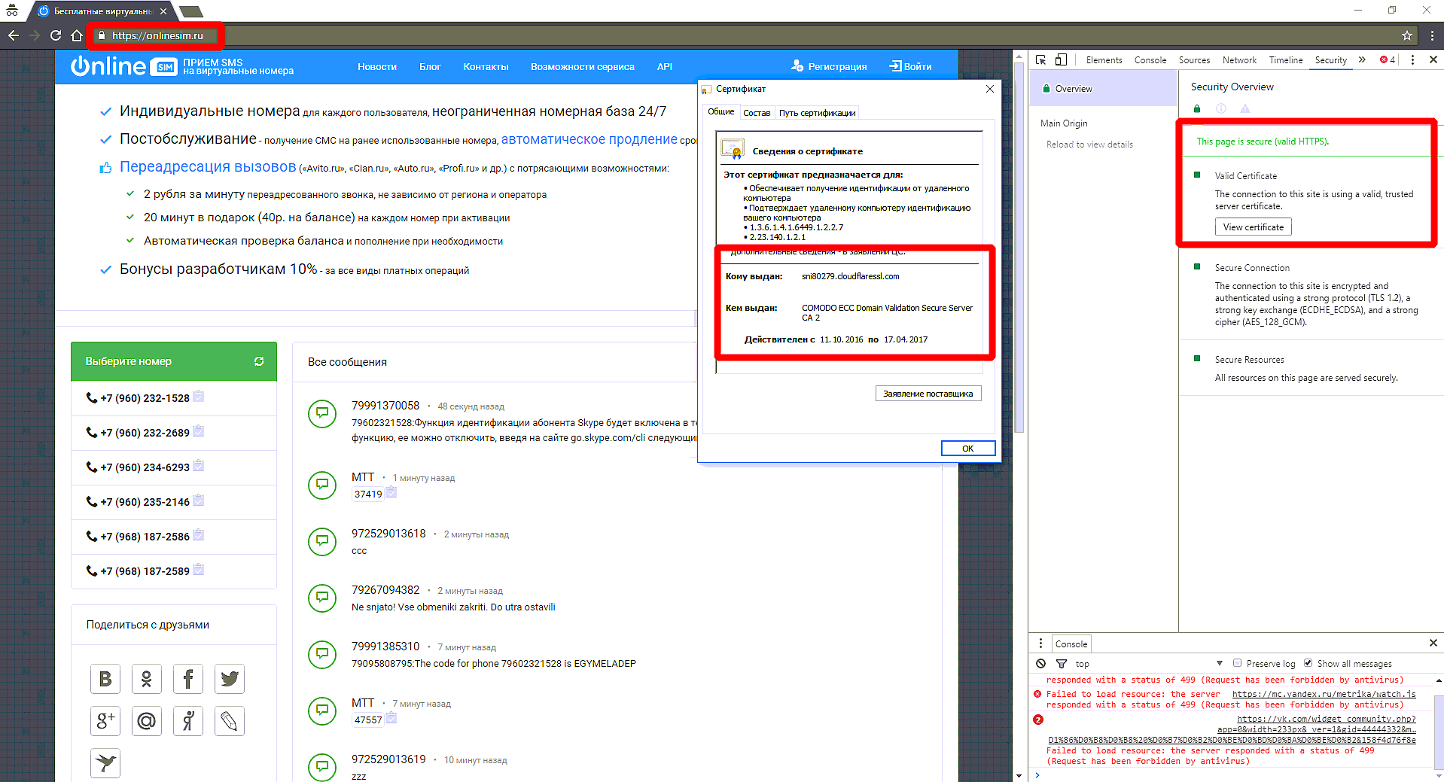Viewport: 1444px width, 782px height.
Task: Click the refresh icon beside Выберите номер
Action: pos(259,361)
